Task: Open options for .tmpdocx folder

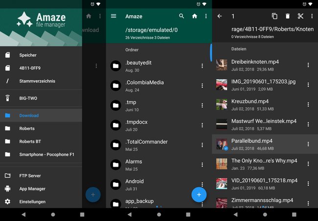Action: pos(202,125)
